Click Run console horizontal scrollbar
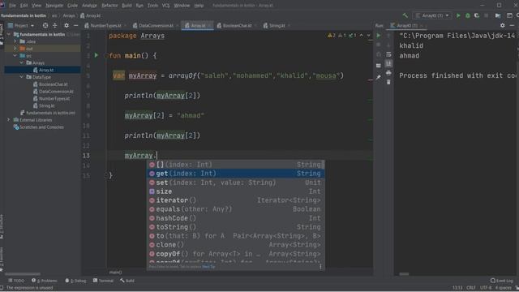Image resolution: width=519 pixels, height=292 pixels. [404, 274]
